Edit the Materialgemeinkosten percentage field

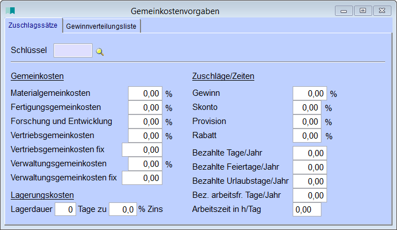tap(145, 94)
